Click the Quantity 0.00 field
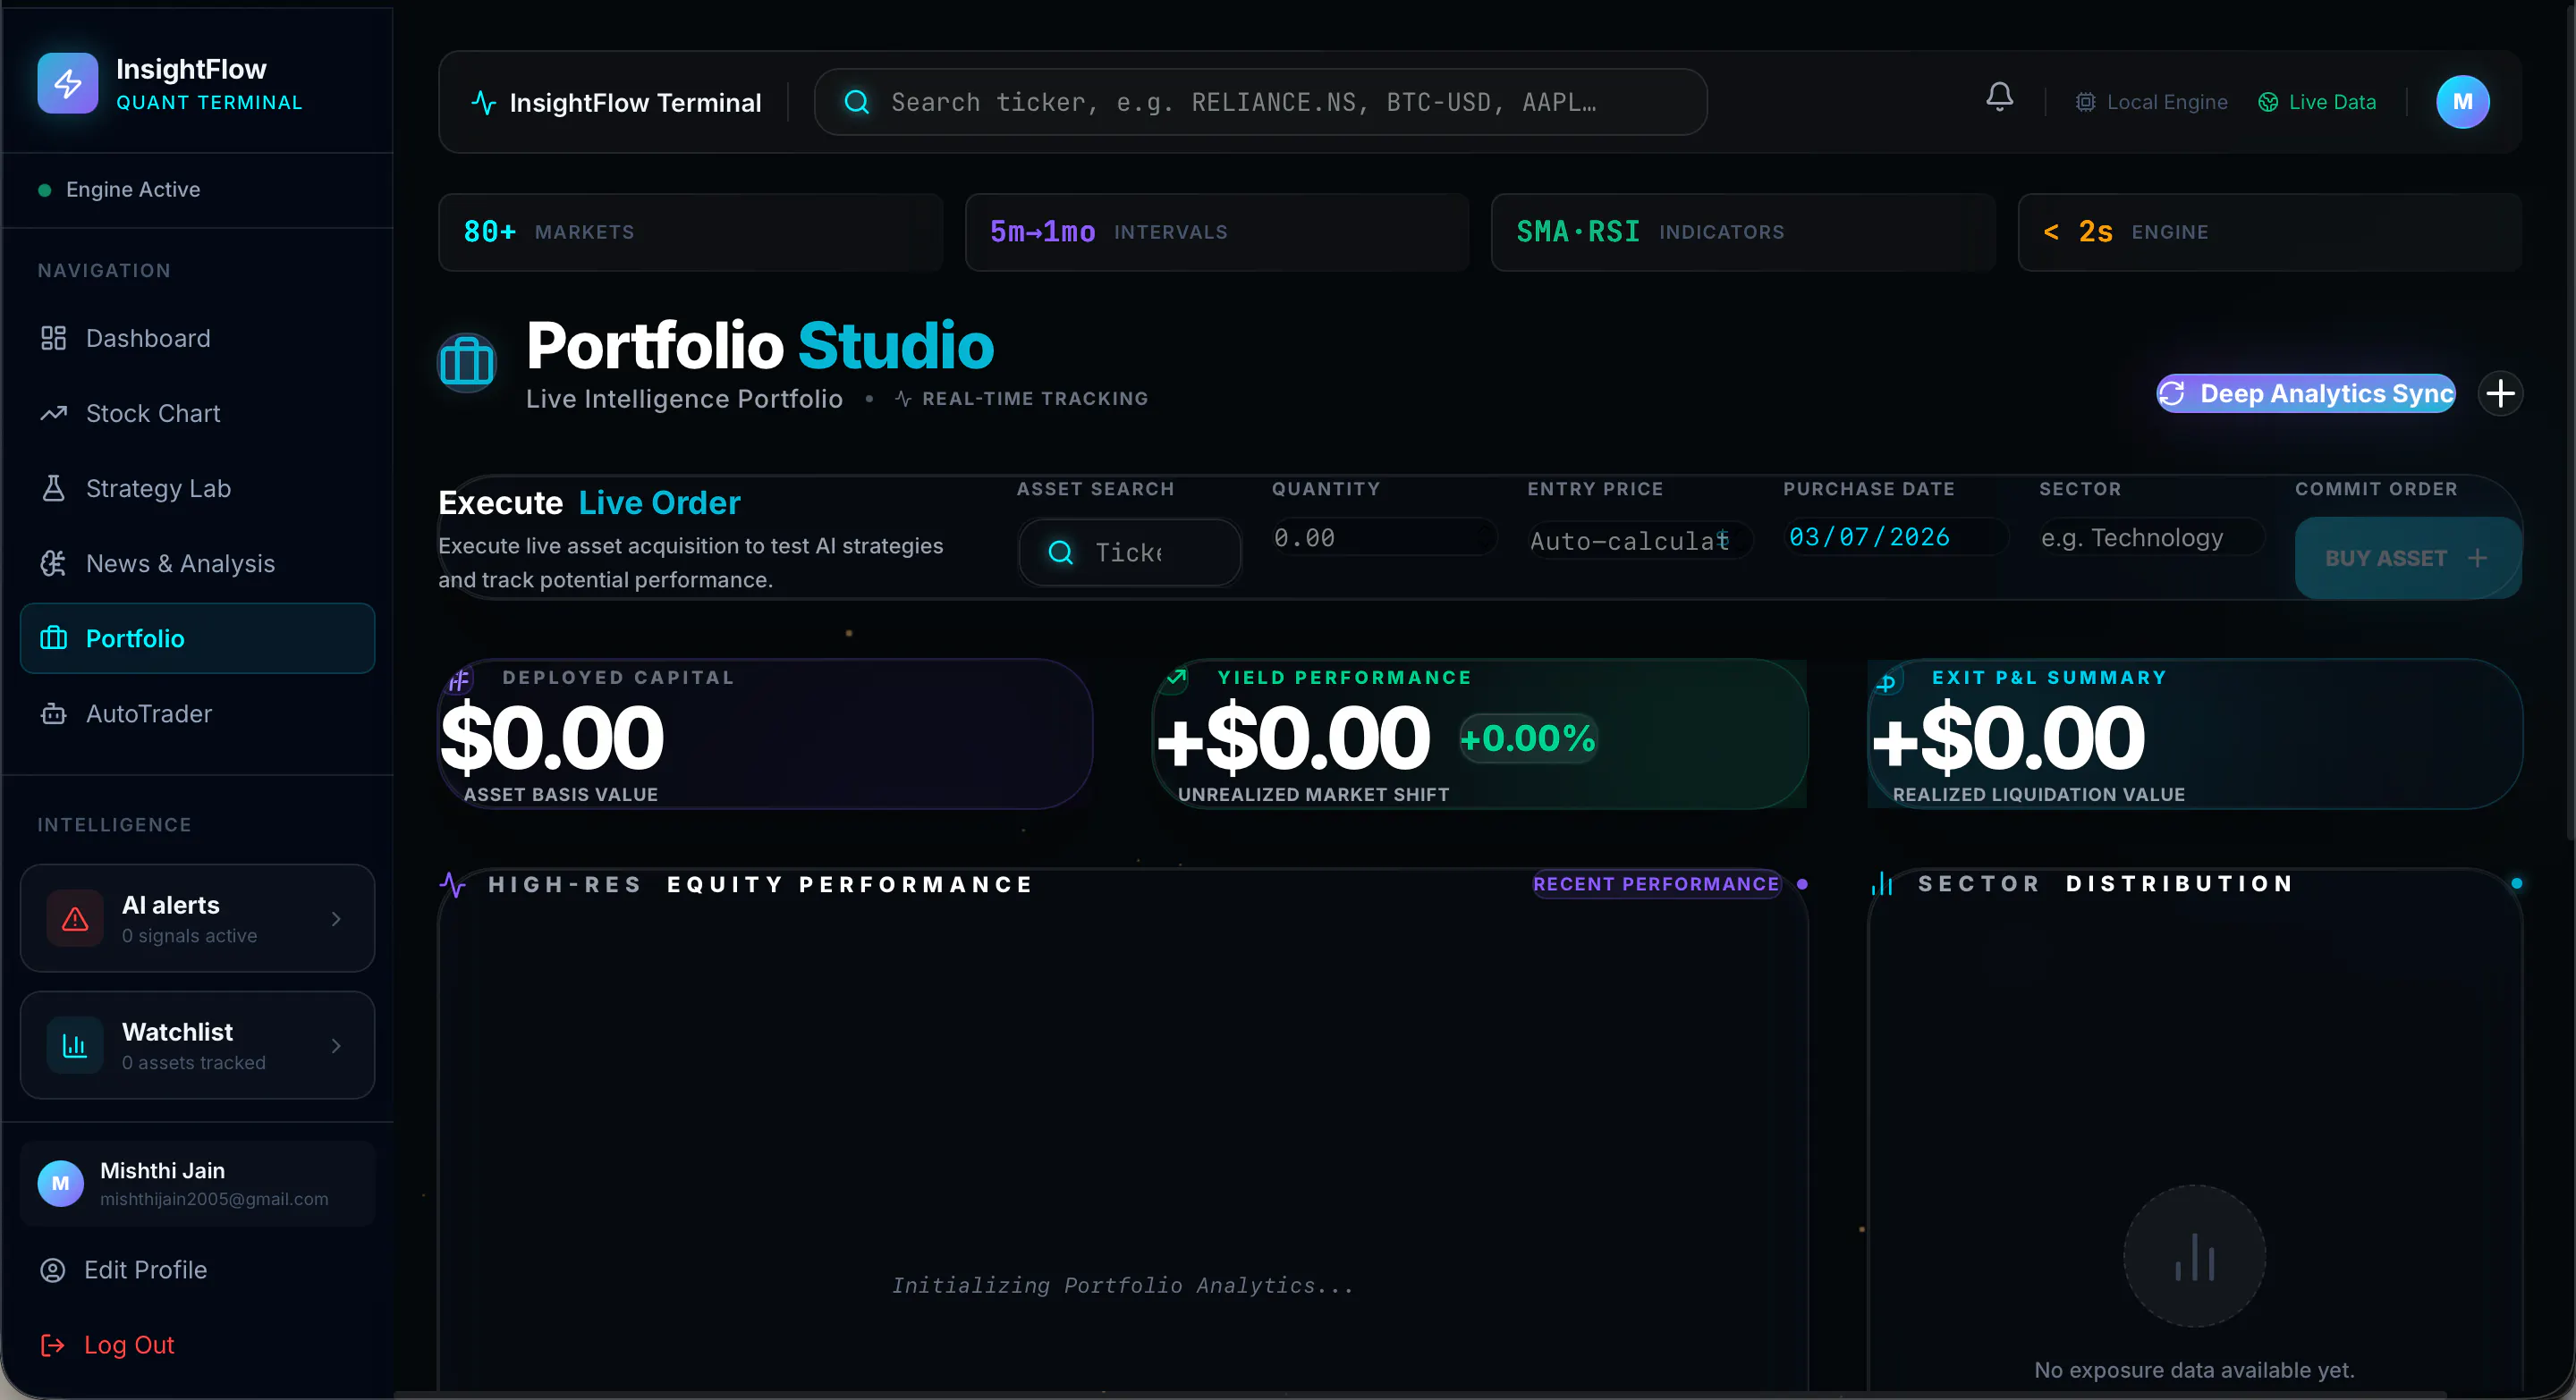 pos(1383,537)
